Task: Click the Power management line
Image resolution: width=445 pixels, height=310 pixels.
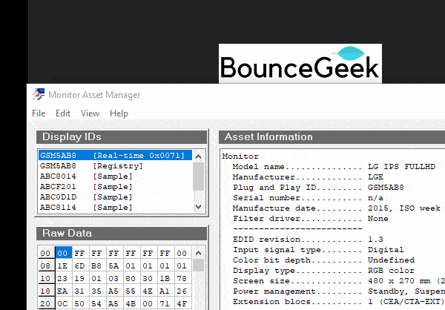Action: pos(339,291)
